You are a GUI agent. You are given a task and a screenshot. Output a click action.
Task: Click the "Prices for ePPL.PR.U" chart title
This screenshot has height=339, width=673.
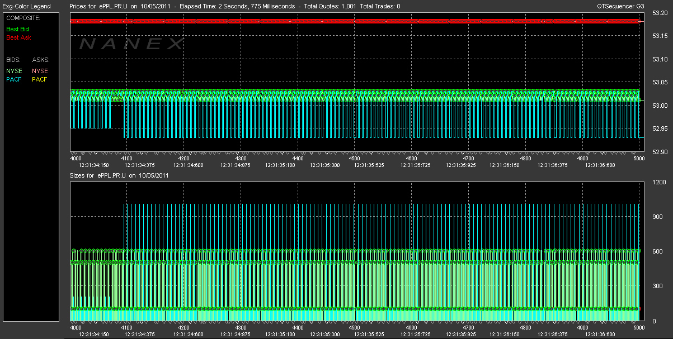tap(99, 7)
